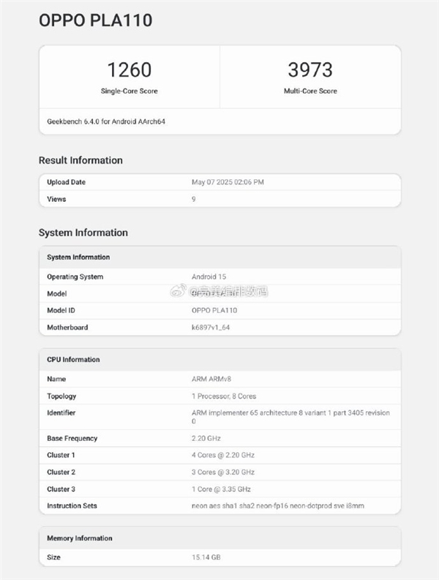This screenshot has width=439, height=580.
Task: Select the Multi-Core Score label
Action: [x=310, y=91]
